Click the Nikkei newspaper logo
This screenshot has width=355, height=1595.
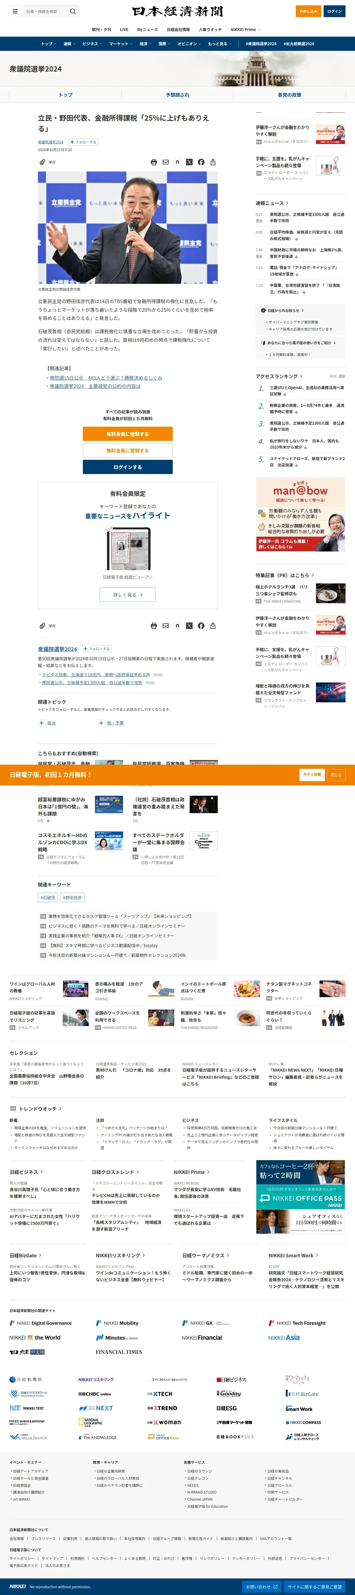177,11
